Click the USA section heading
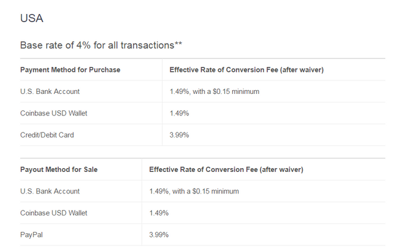Screen dimensions: 394x248 coord(31,18)
